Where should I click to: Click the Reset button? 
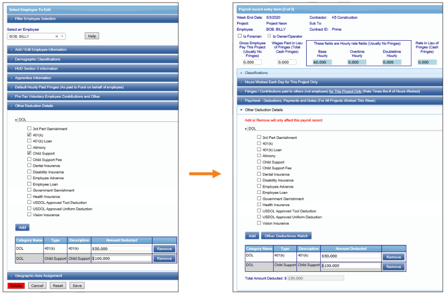pos(58,286)
